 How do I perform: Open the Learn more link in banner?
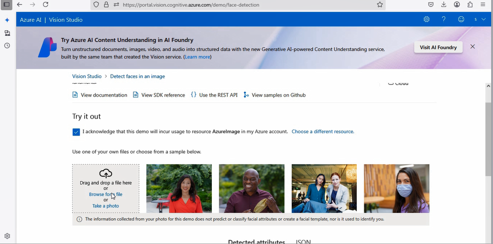[x=198, y=57]
